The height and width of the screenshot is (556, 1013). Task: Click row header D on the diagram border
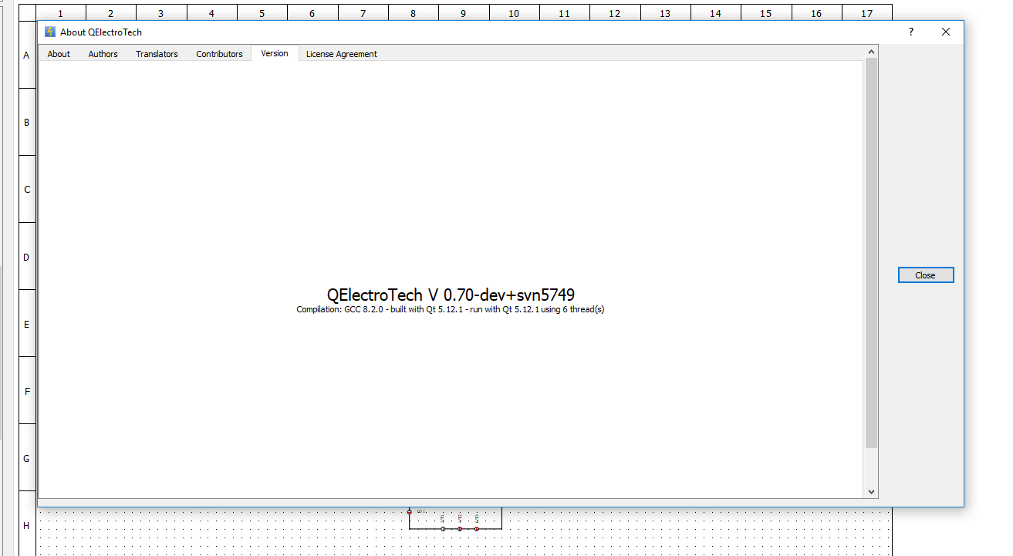(26, 257)
